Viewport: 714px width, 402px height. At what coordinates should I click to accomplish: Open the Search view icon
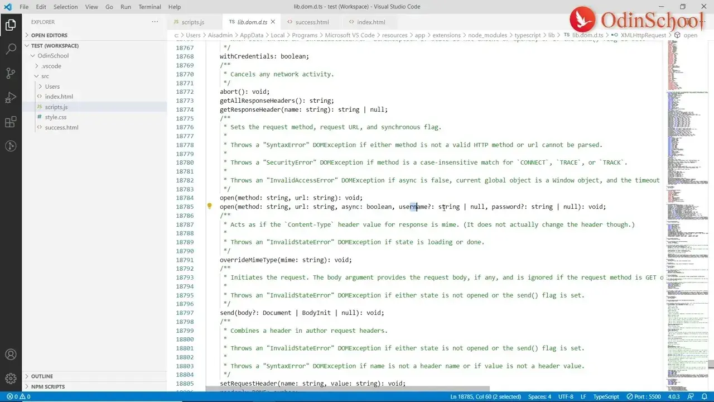[11, 49]
